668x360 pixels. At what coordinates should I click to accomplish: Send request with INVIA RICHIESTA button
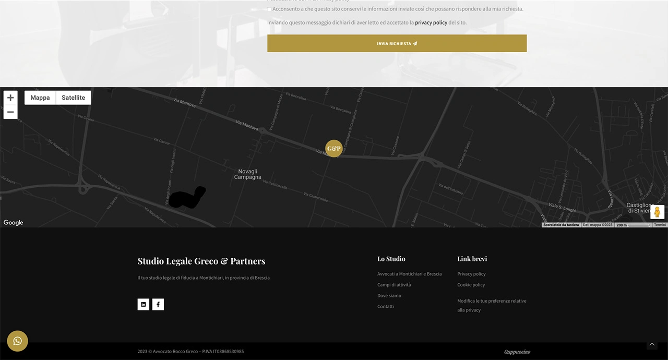[x=397, y=43]
